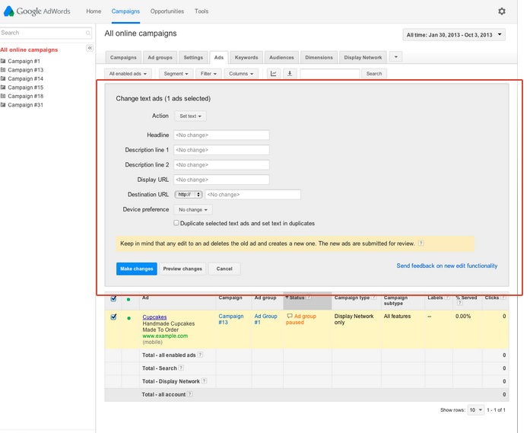This screenshot has height=433, width=530.
Task: Uncheck the Cupcakes ad row checkbox
Action: (x=113, y=317)
